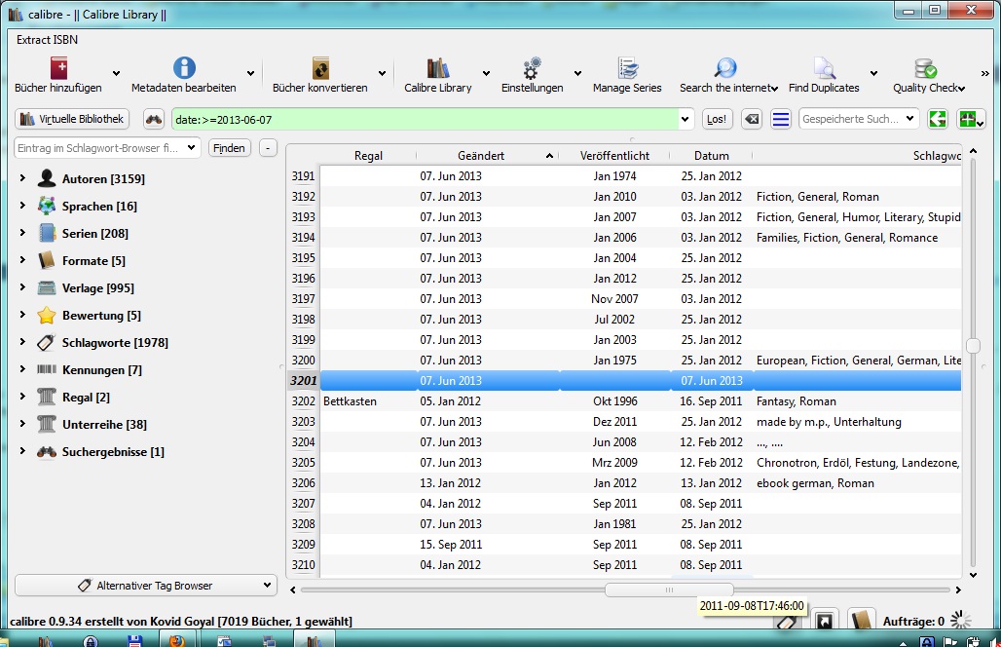Image resolution: width=1001 pixels, height=647 pixels.
Task: Open Alternativer Tag Browser dropdown
Action: pos(145,585)
